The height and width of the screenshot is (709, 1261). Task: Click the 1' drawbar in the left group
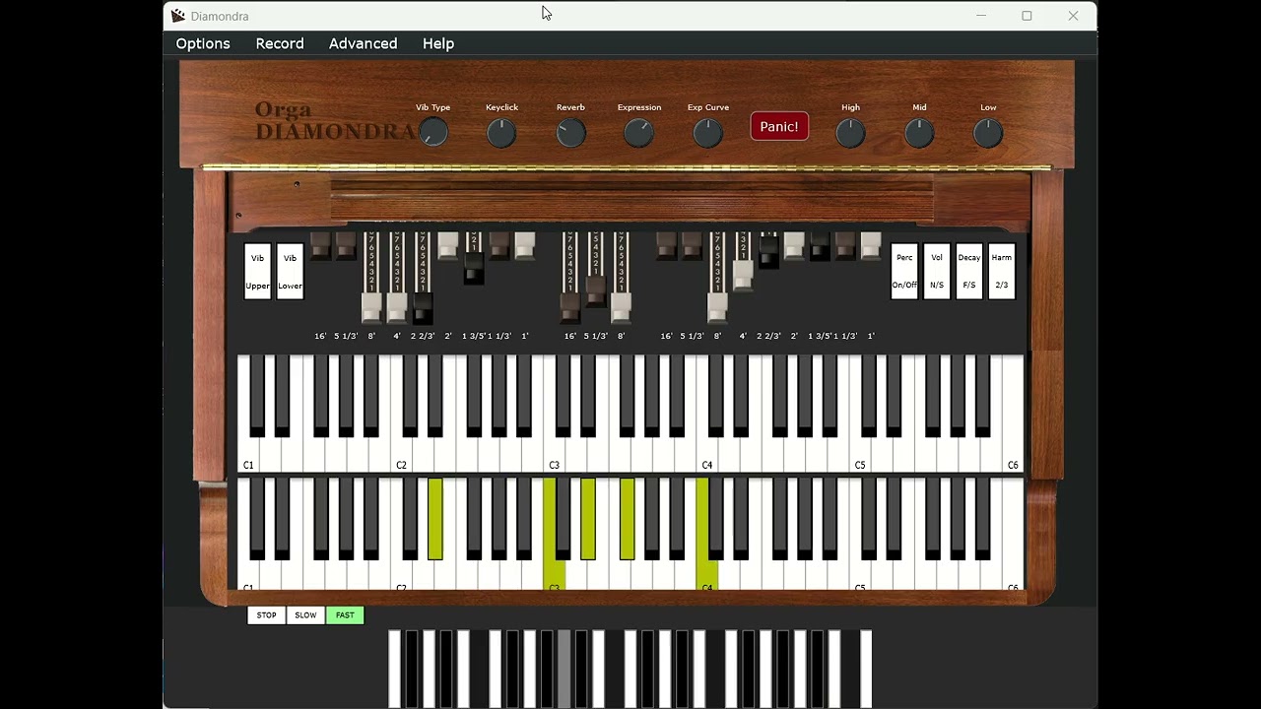click(525, 246)
